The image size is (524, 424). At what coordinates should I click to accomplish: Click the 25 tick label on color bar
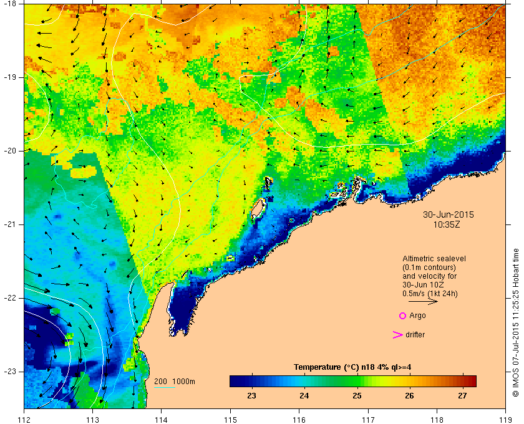(x=357, y=396)
